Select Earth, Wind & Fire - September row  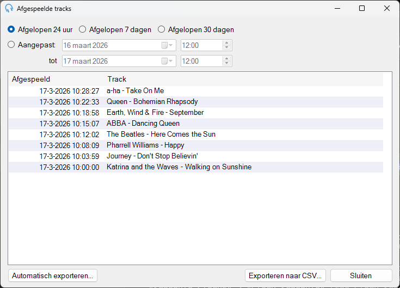(196, 113)
